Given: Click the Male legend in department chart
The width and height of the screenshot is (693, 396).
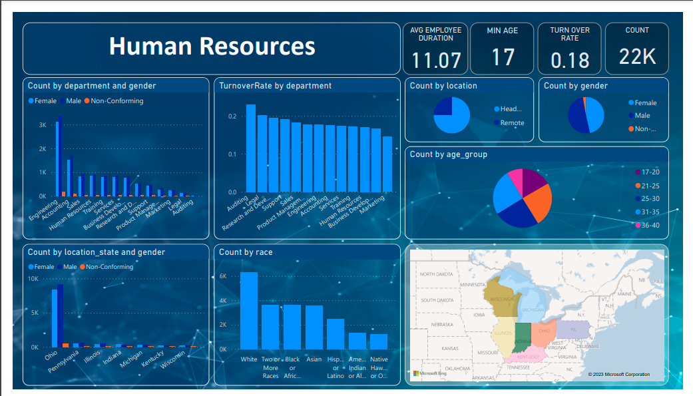Looking at the screenshot, I should 71,100.
